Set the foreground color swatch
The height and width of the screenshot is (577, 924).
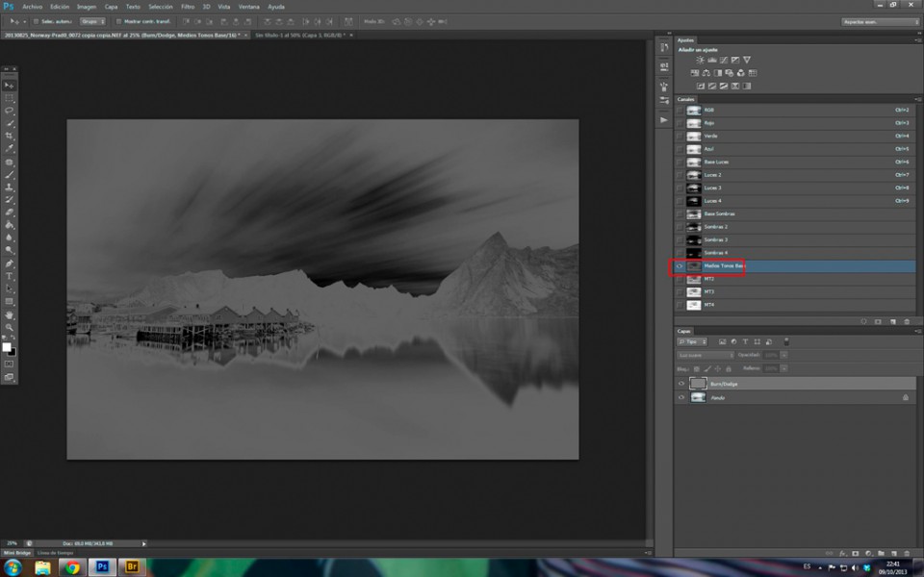point(7,347)
